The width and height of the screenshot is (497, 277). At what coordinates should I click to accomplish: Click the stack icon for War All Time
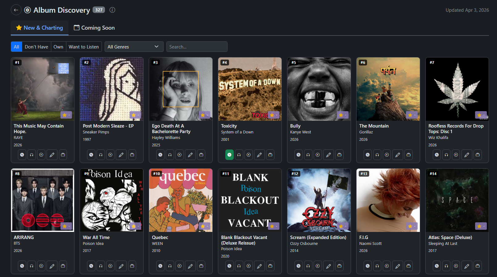click(x=132, y=266)
